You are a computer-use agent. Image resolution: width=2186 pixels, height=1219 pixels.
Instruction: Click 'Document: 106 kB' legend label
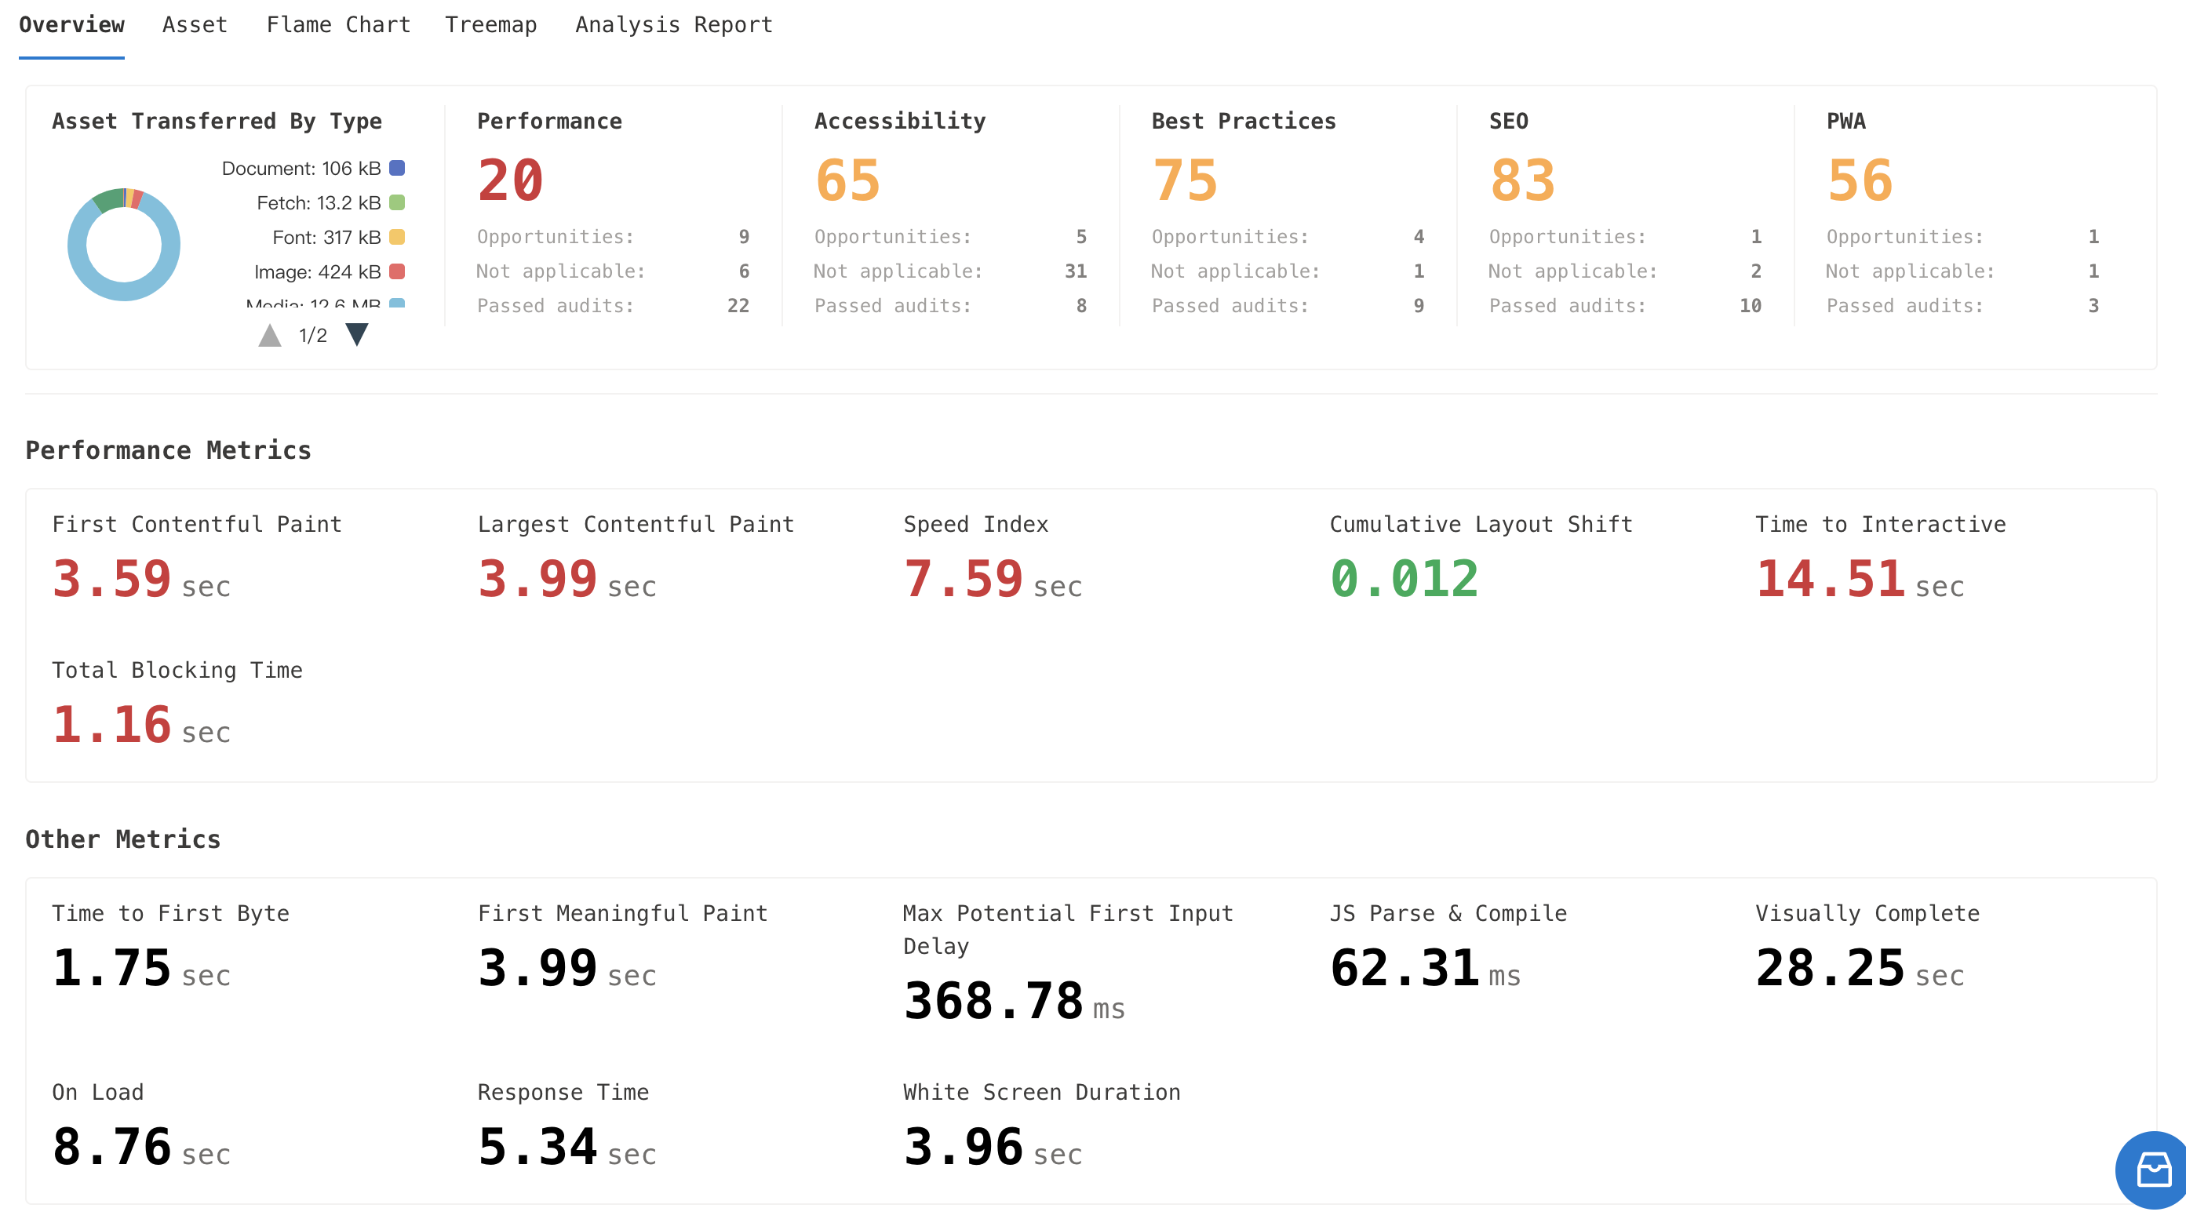(x=301, y=168)
